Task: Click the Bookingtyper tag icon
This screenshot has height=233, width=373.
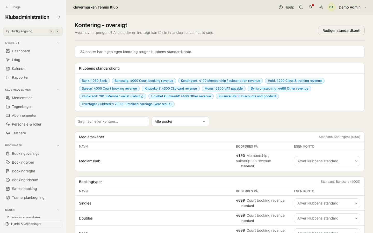Action: (8, 162)
